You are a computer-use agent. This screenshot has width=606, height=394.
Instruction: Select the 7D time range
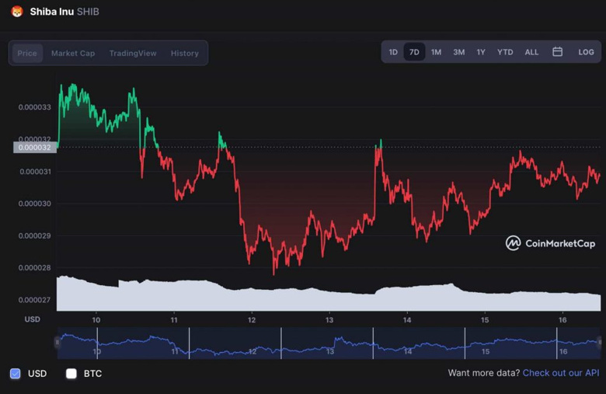[414, 52]
